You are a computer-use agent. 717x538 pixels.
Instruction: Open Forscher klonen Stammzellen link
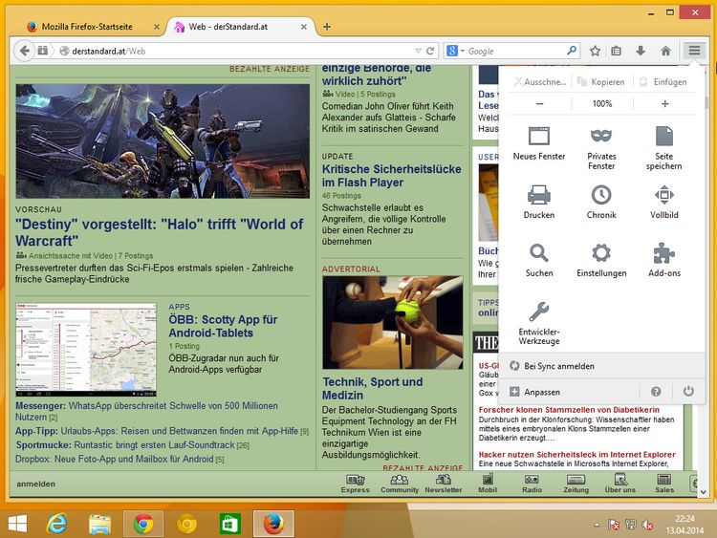pos(569,410)
